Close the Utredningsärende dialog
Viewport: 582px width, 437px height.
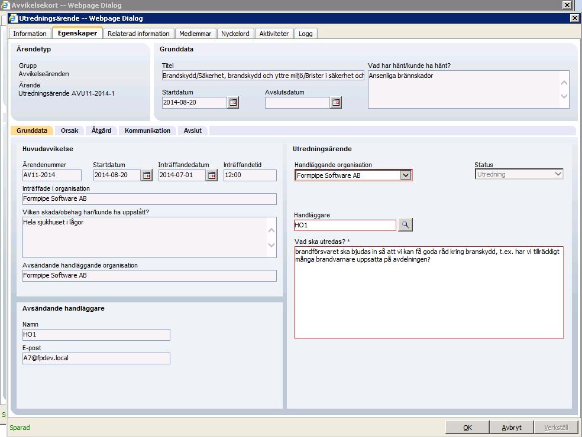point(574,18)
